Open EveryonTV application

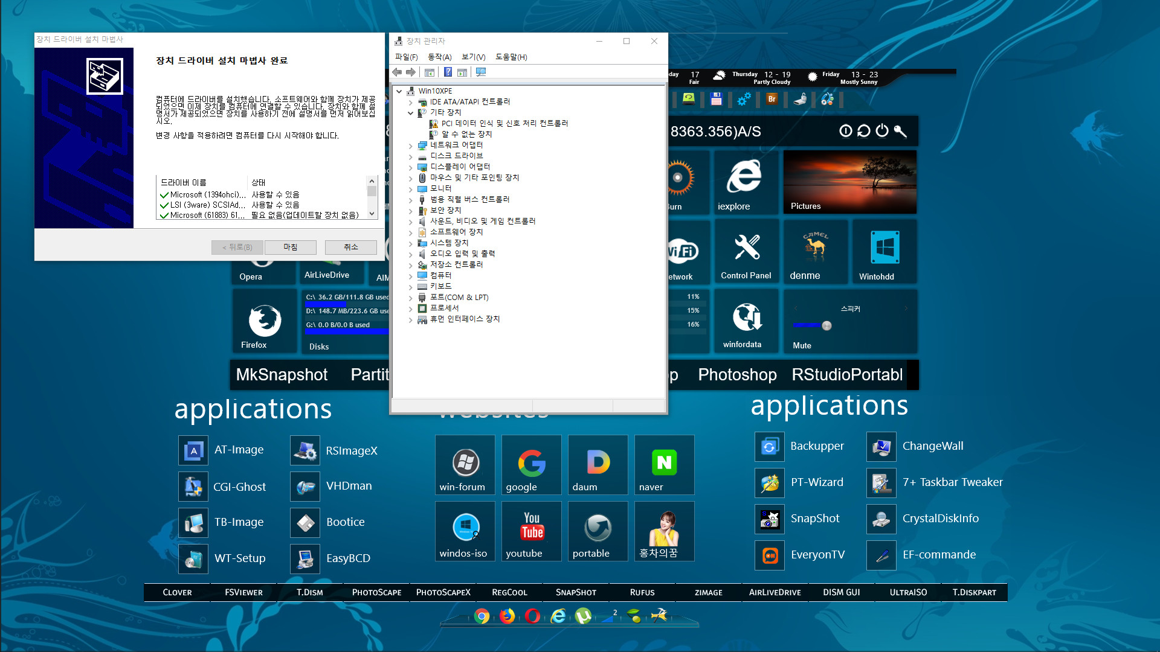801,555
